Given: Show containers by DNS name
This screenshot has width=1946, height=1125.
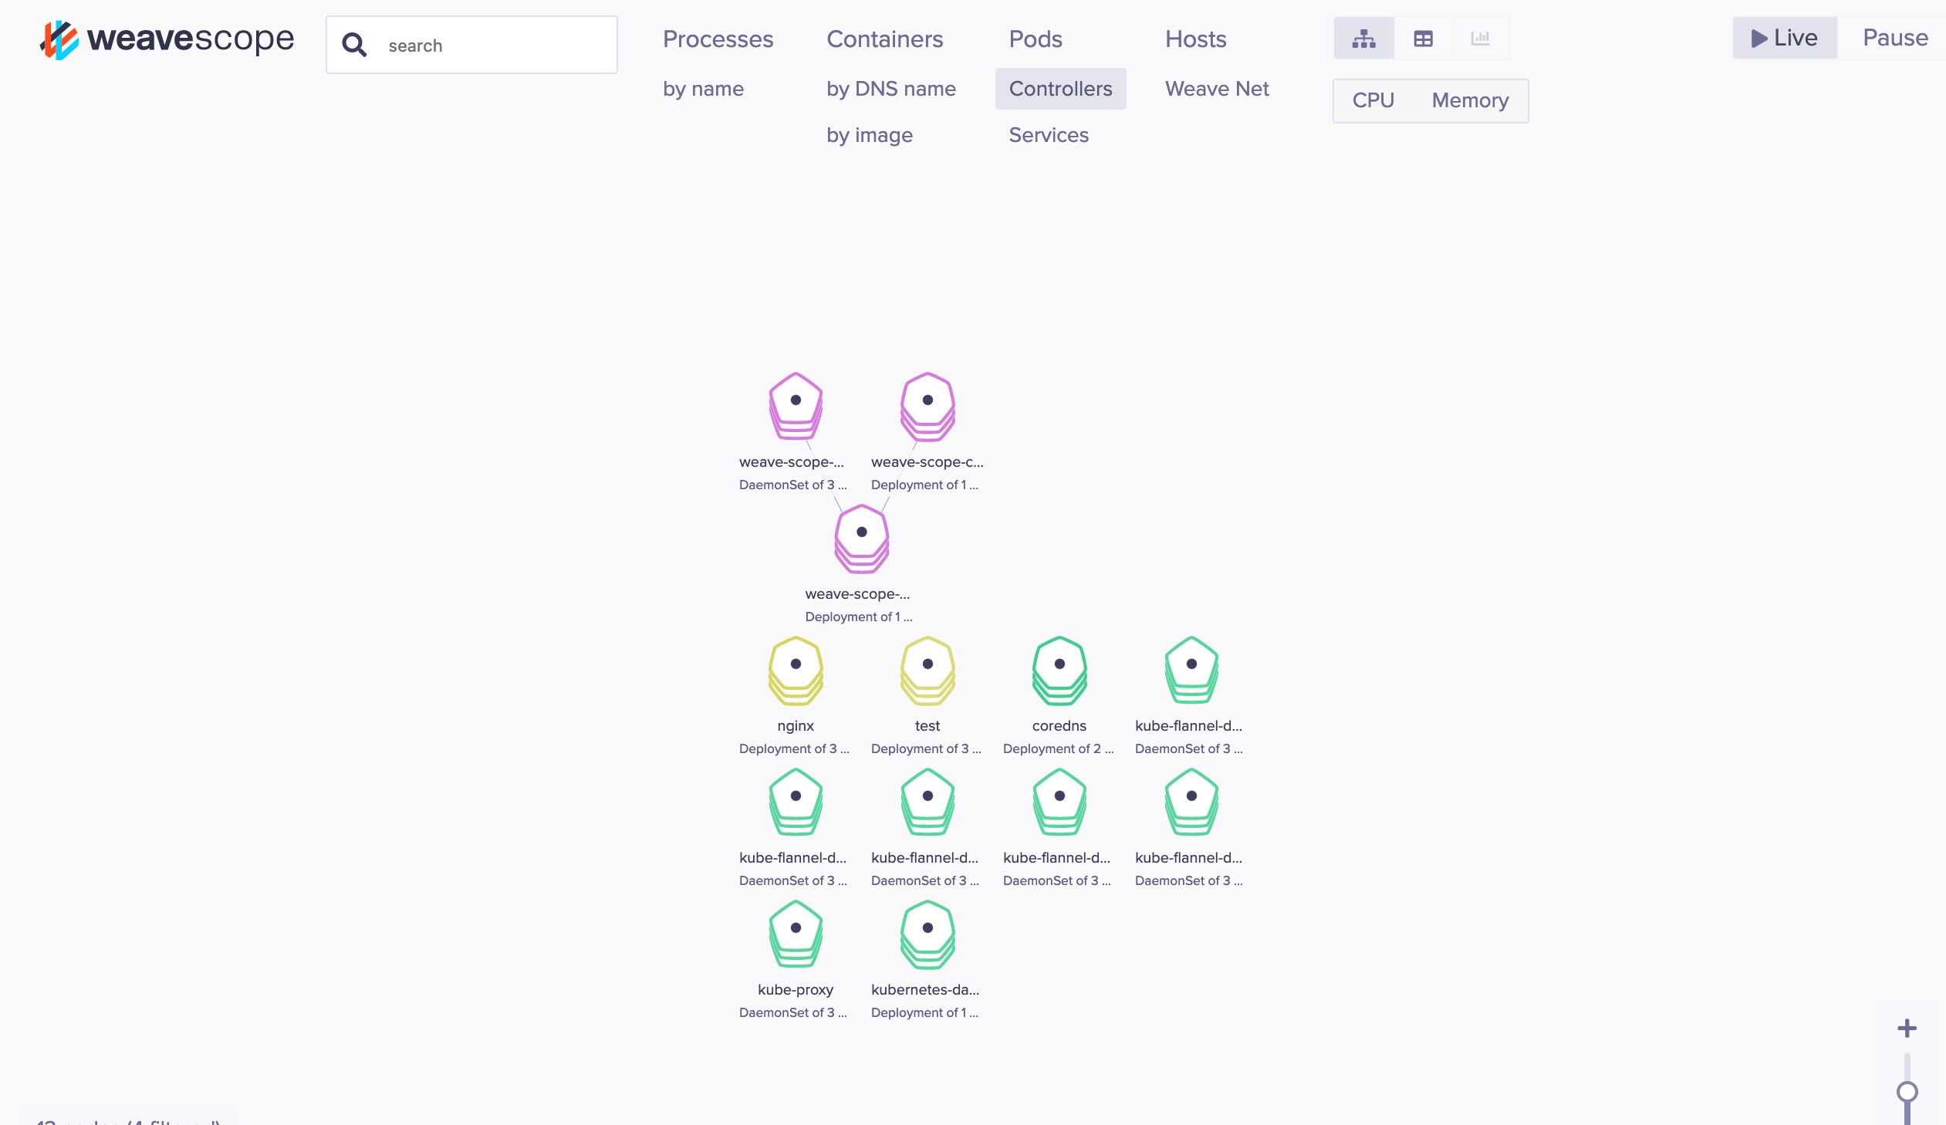Looking at the screenshot, I should (891, 89).
